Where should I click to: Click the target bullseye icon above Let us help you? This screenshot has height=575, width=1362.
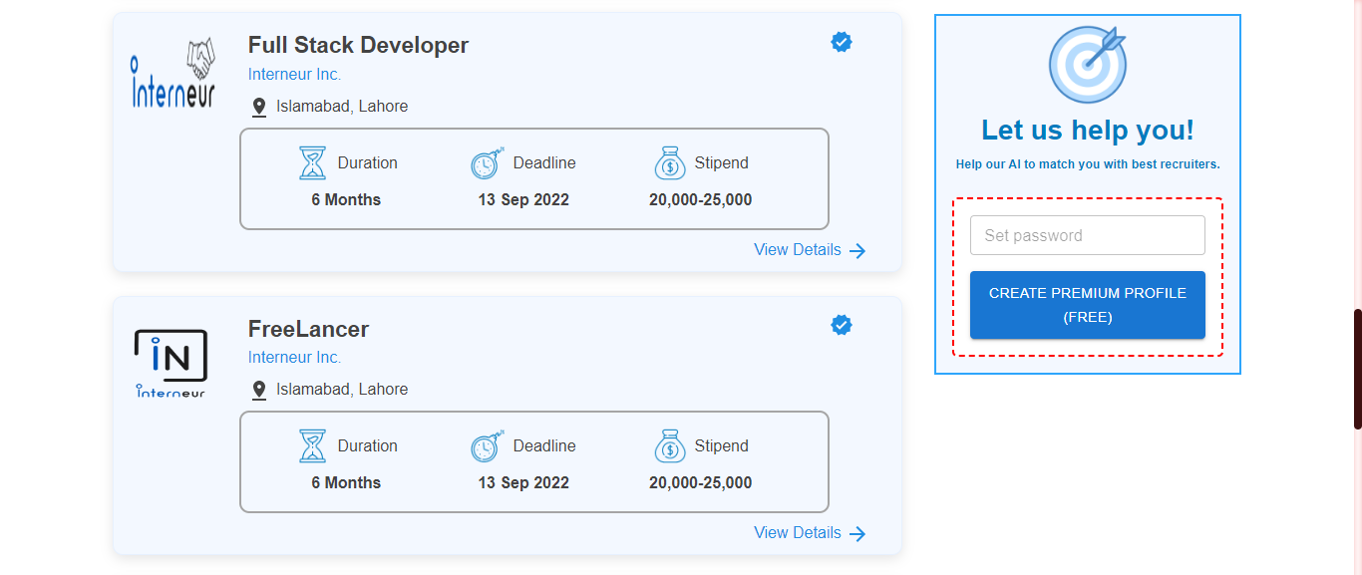(1088, 65)
